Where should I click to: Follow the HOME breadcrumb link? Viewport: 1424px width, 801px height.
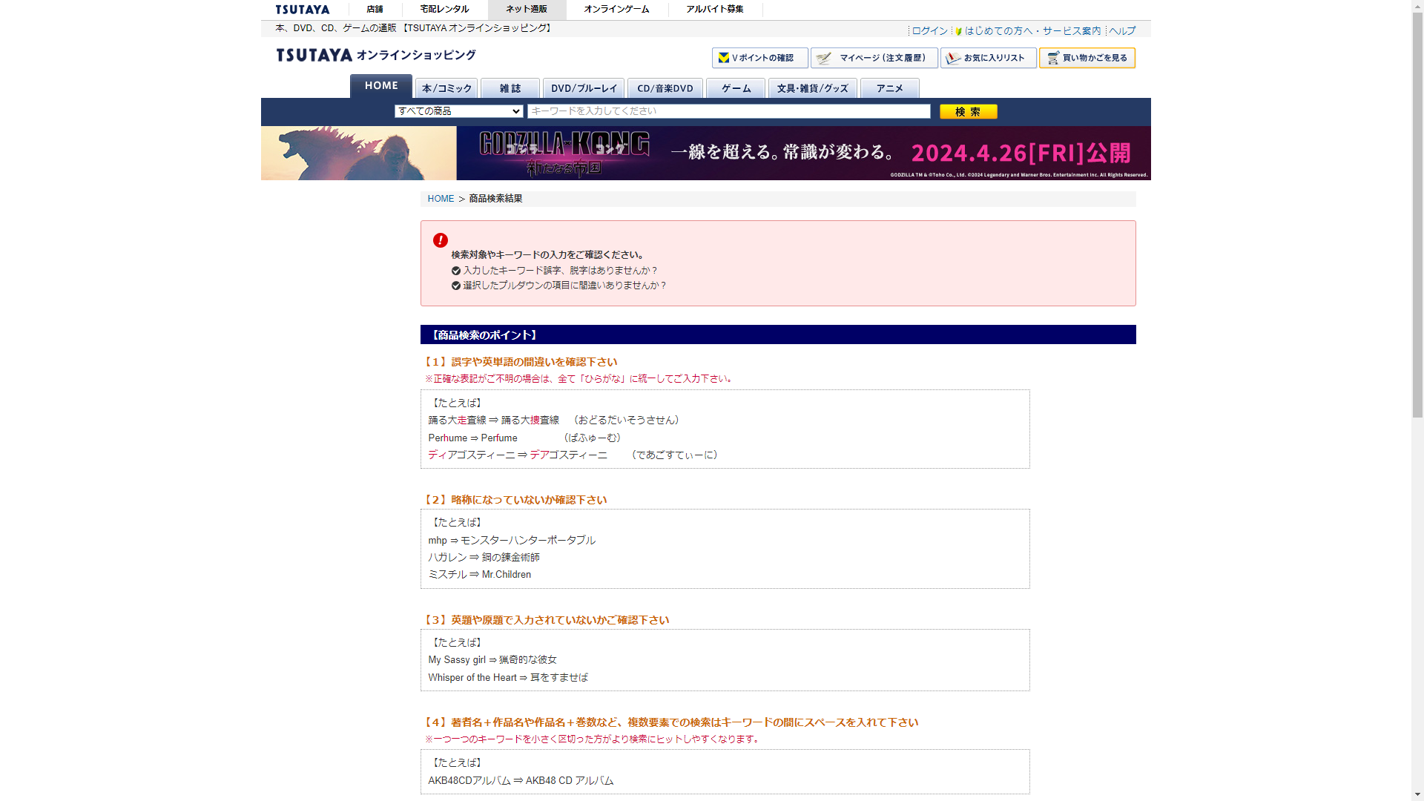coord(441,199)
